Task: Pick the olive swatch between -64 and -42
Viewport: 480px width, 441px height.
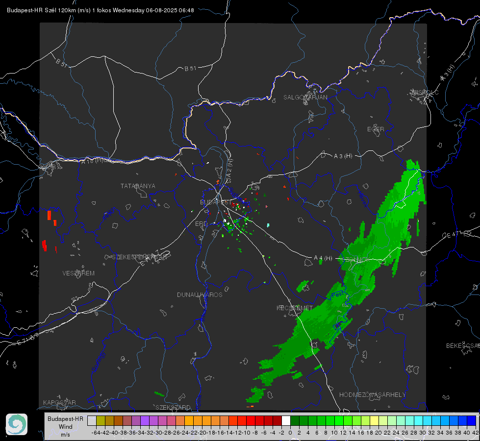Action: [x=101, y=420]
